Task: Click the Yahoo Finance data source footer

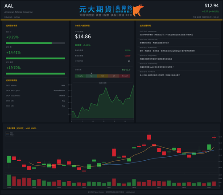Action: tap(96, 192)
